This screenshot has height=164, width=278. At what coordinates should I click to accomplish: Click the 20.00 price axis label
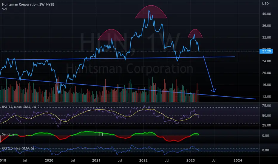pos(266,73)
